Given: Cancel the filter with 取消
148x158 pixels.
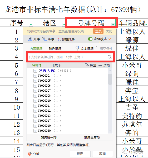Looking at the screenshot, I should pyautogui.click(x=102, y=154).
